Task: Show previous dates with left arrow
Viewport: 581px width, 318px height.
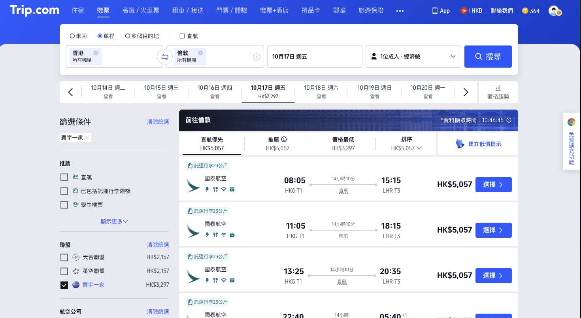Action: tap(71, 92)
